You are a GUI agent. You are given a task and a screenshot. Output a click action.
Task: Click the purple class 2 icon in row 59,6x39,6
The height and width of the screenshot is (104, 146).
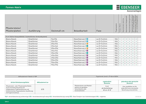[87, 60]
